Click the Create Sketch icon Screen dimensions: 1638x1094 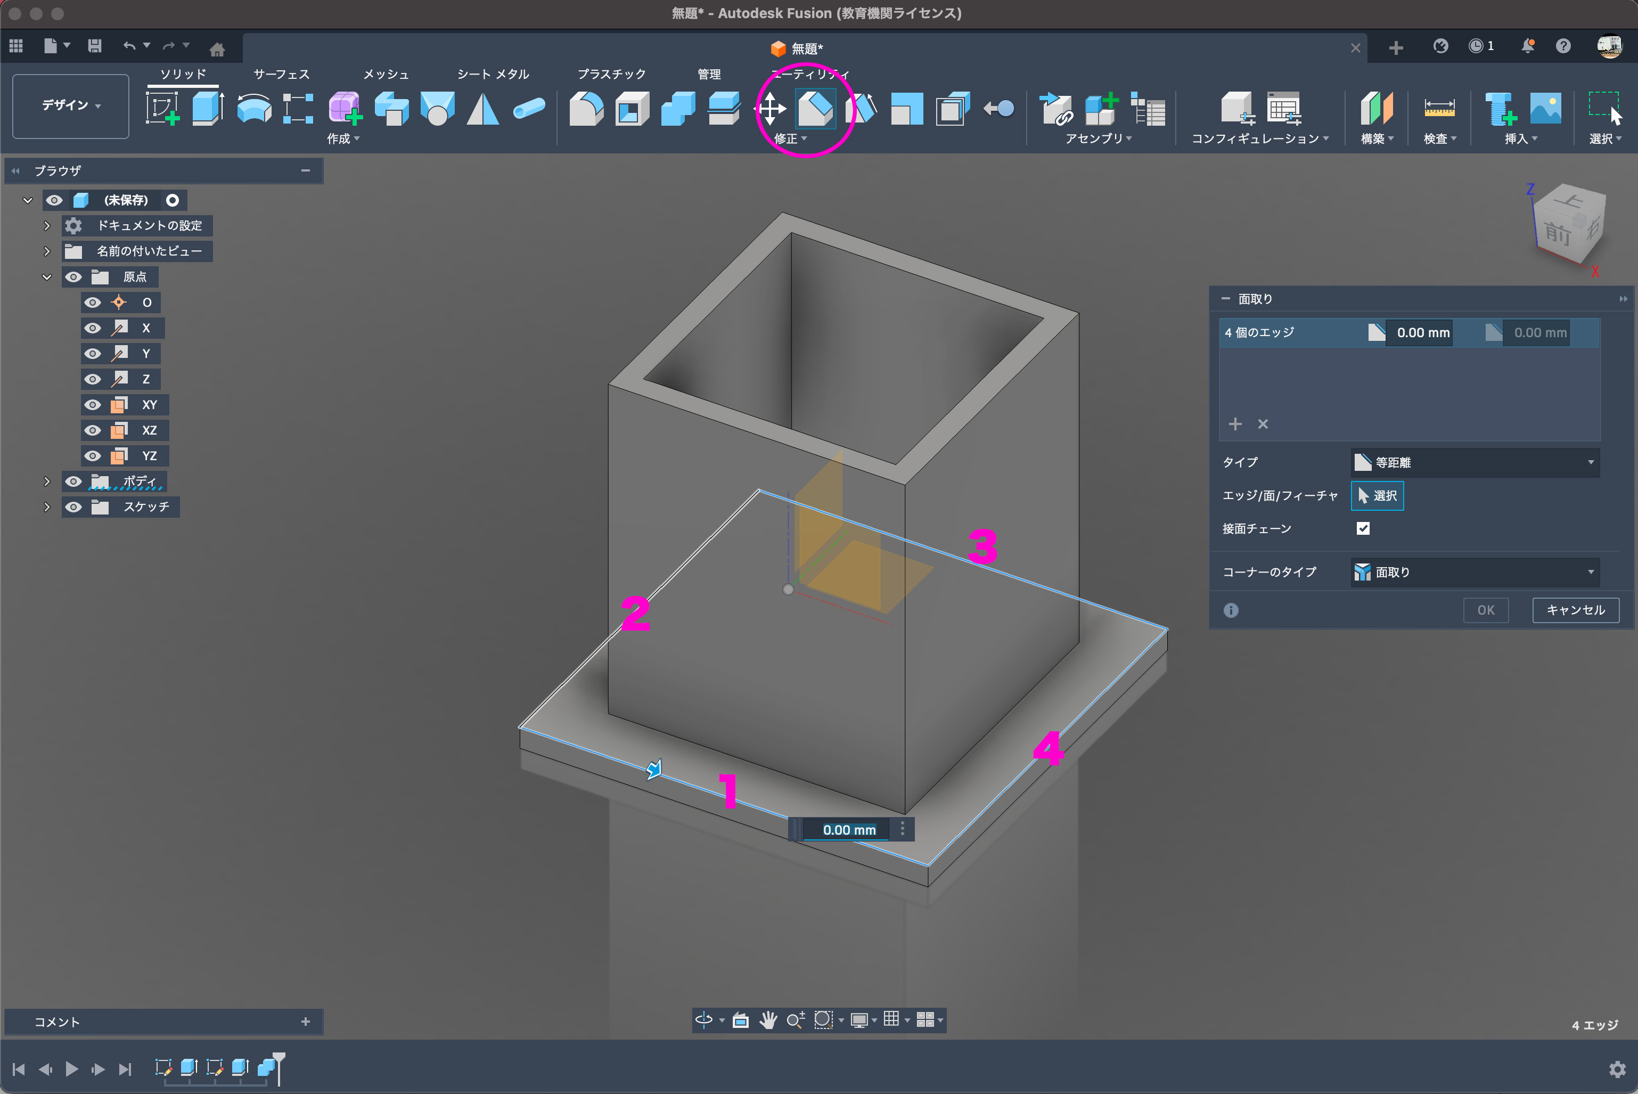[162, 109]
